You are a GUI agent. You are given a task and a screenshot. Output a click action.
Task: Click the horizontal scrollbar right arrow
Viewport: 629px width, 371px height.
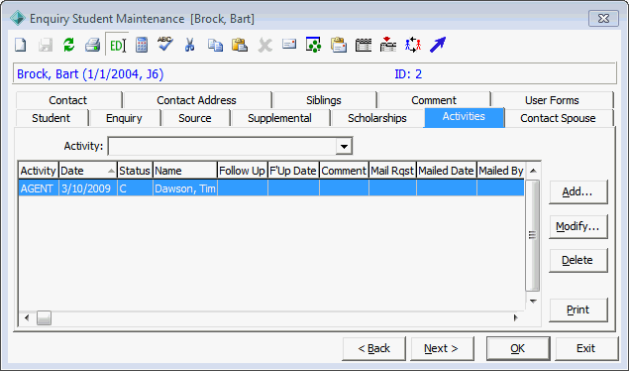click(516, 318)
